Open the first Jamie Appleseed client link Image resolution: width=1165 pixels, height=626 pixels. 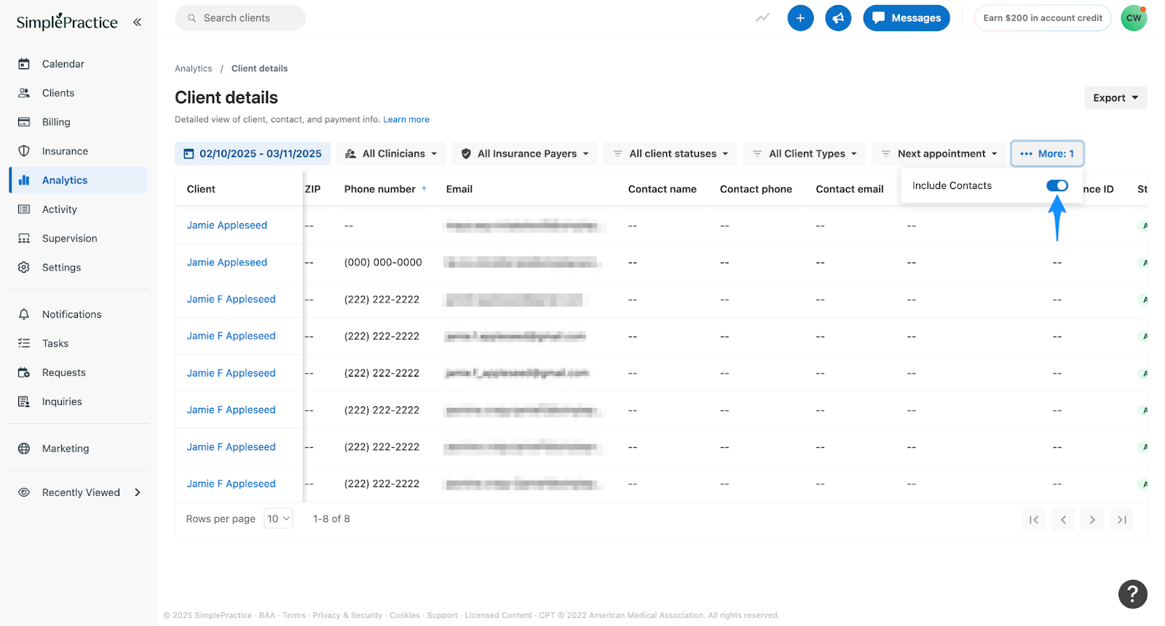pyautogui.click(x=227, y=225)
